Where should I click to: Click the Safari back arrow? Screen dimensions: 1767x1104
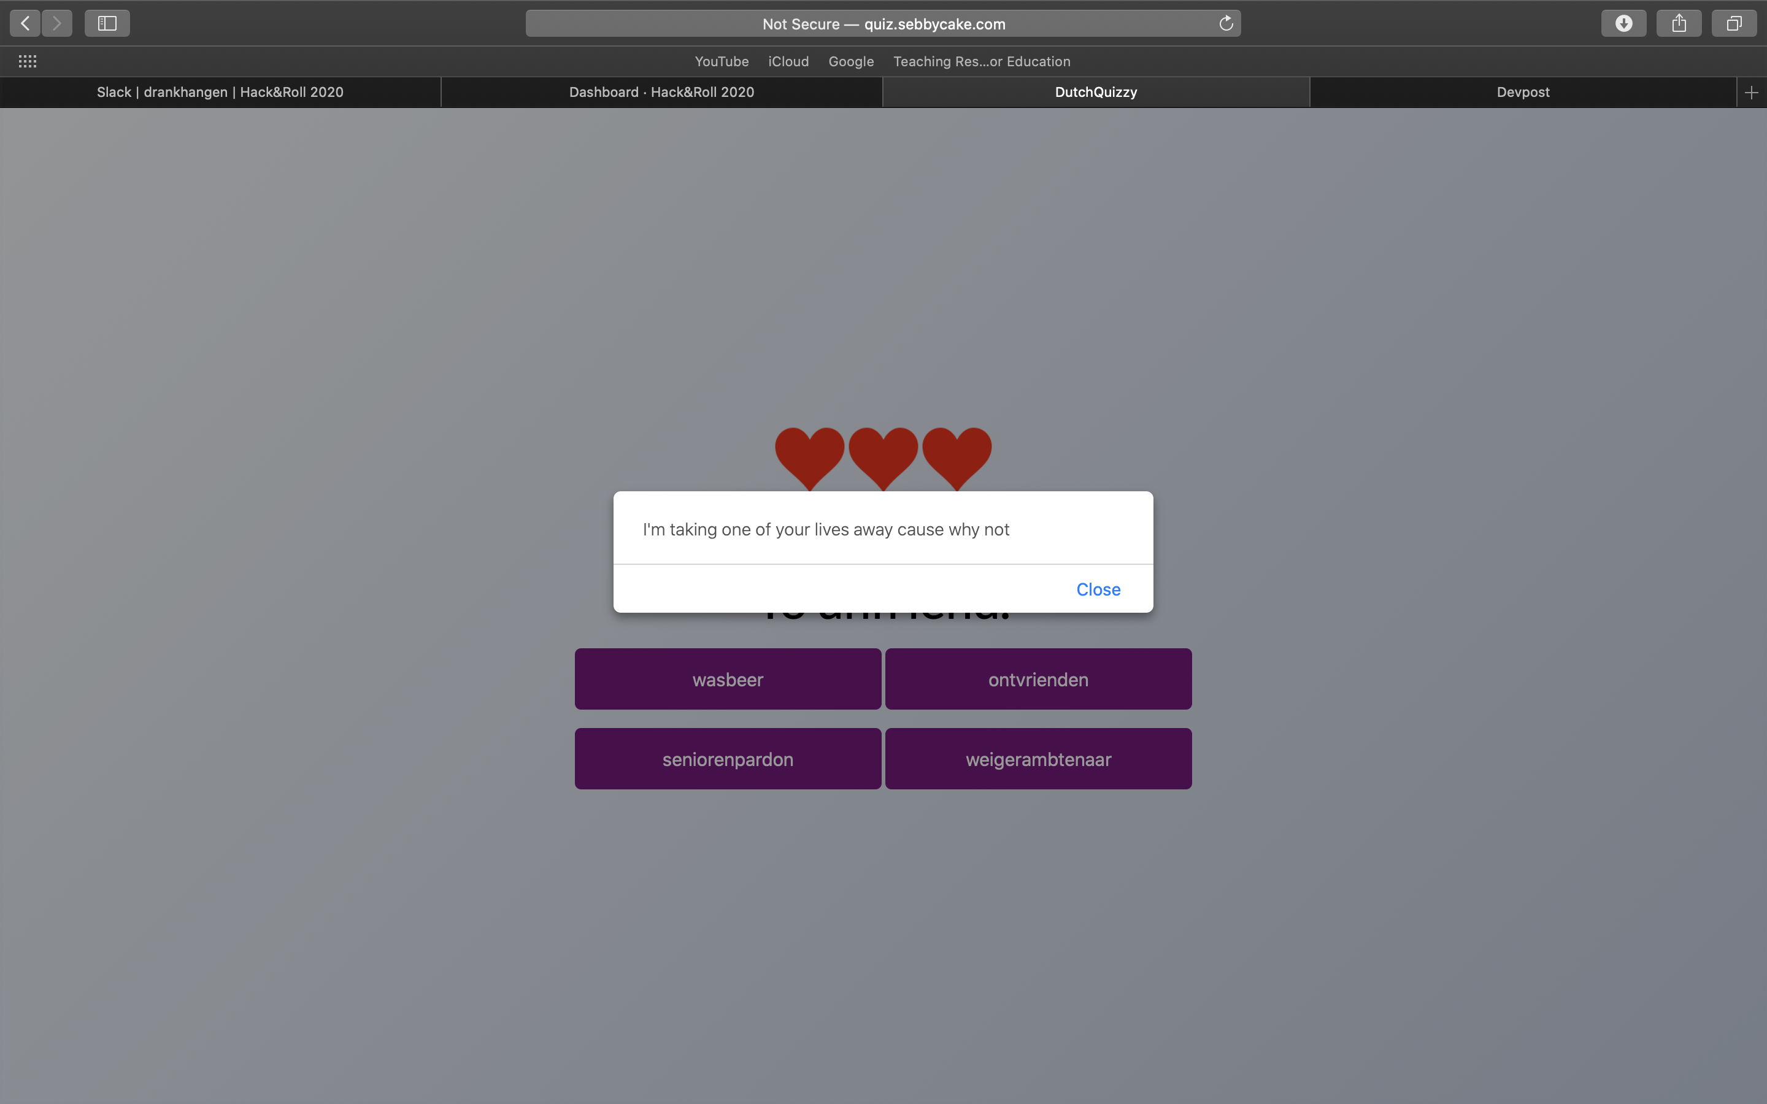pyautogui.click(x=25, y=23)
